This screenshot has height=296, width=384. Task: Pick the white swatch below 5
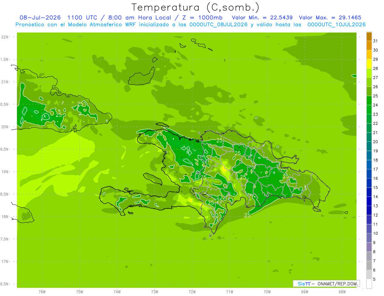click(x=369, y=284)
